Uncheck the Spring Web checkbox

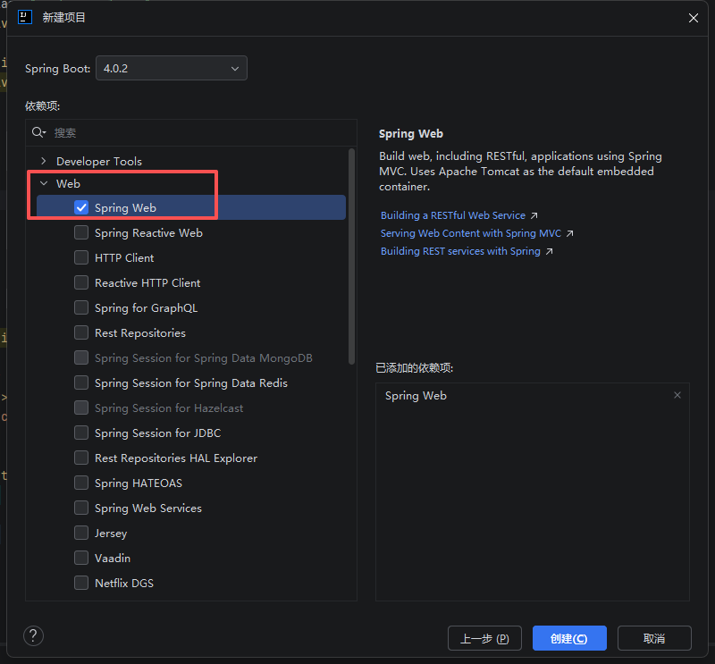81,207
